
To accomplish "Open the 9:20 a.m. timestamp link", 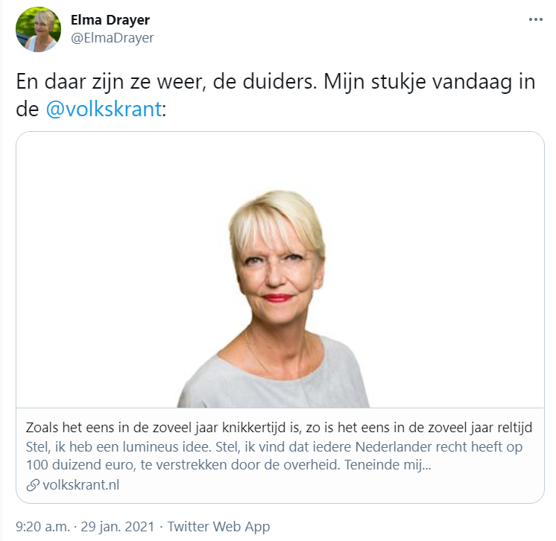I will [x=42, y=526].
